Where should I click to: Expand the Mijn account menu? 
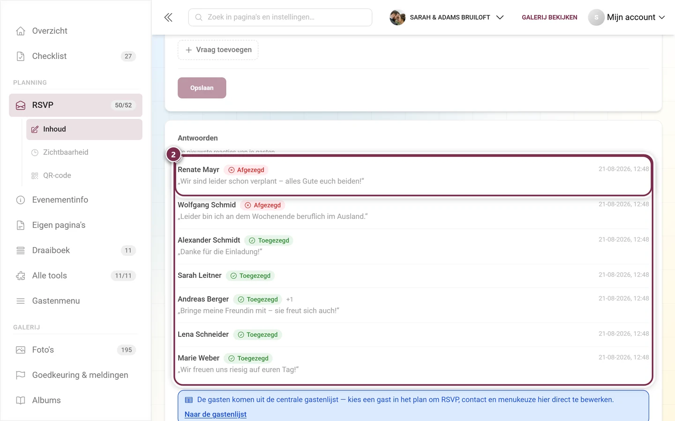(627, 17)
